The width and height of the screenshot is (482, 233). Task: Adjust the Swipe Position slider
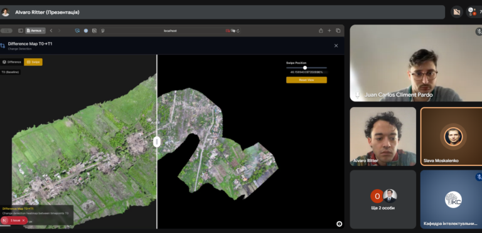click(x=306, y=68)
